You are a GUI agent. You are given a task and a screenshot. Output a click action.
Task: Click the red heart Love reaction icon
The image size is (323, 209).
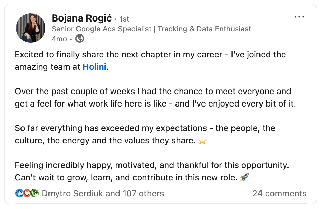tap(26, 194)
